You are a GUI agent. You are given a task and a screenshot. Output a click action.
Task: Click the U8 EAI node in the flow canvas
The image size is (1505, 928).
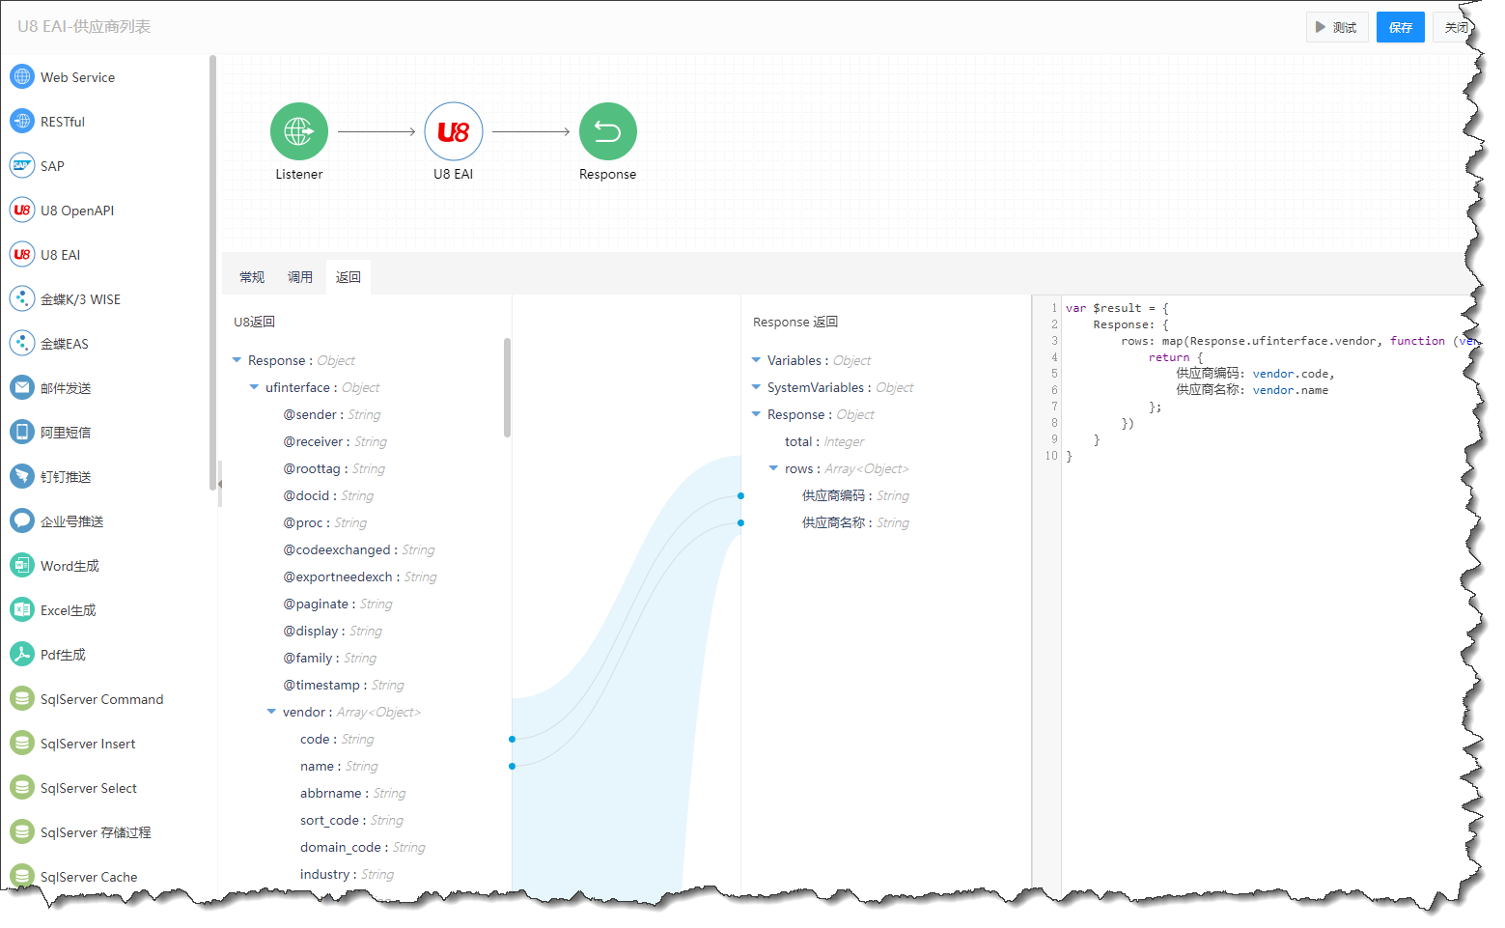point(454,131)
